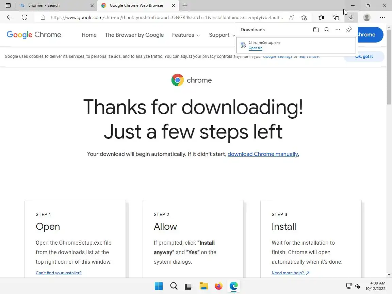Open more options in Downloads panel

(338, 30)
